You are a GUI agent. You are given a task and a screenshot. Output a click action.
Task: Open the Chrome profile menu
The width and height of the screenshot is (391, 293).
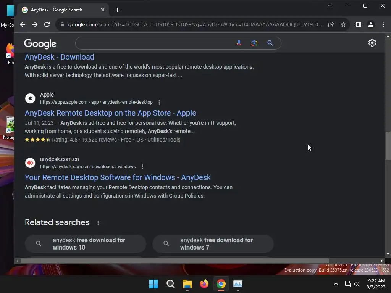point(371,24)
